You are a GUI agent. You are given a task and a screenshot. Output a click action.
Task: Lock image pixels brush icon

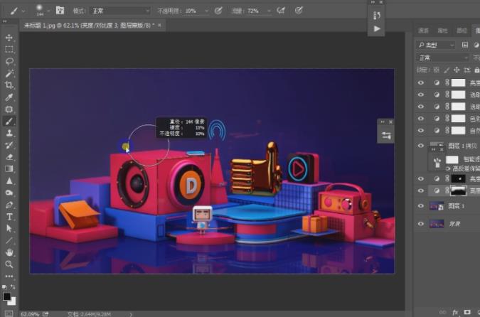447,70
